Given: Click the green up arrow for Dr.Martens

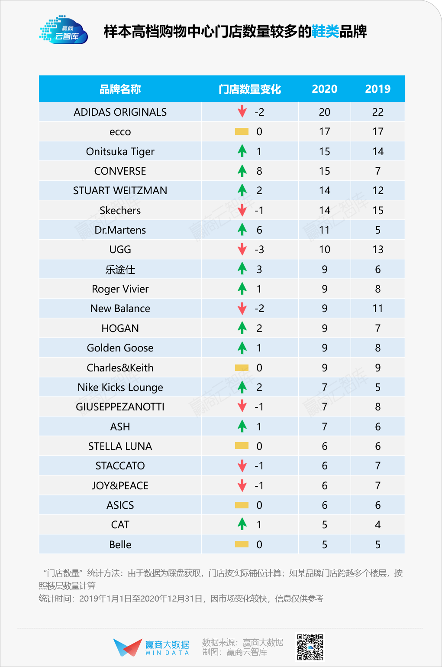Looking at the screenshot, I should click(242, 230).
